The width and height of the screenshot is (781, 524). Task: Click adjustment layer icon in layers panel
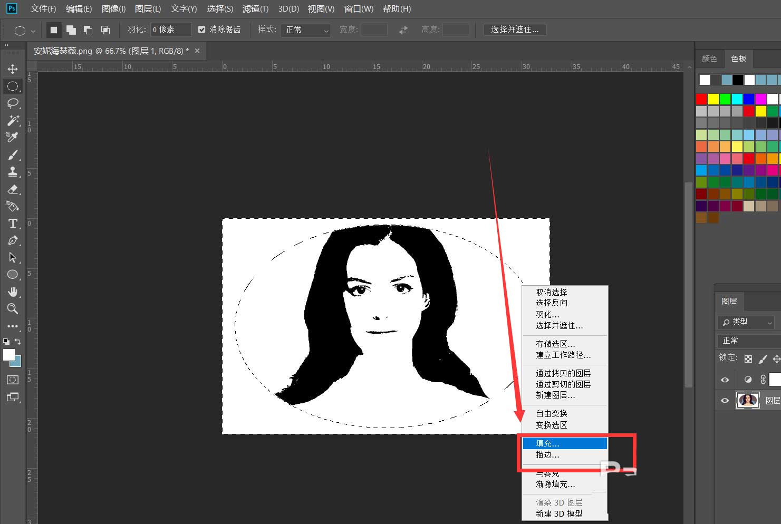pos(748,379)
